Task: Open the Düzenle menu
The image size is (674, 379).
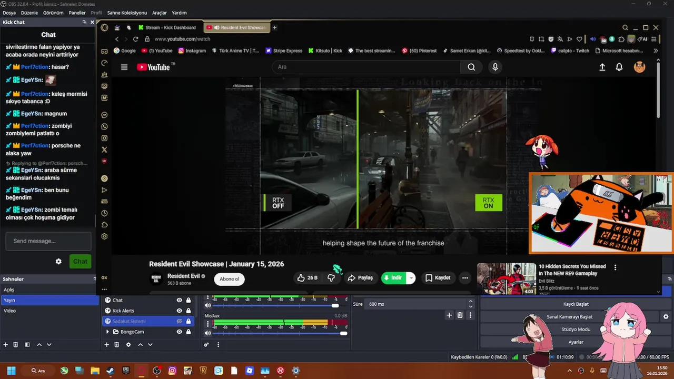Action: coord(29,13)
